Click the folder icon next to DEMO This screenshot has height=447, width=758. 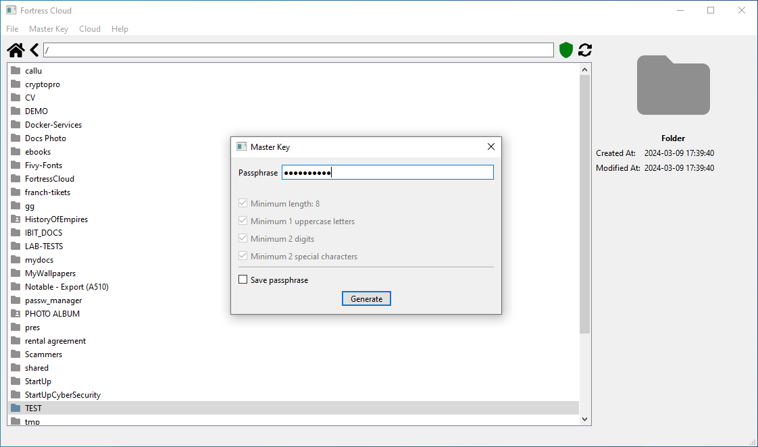[15, 111]
